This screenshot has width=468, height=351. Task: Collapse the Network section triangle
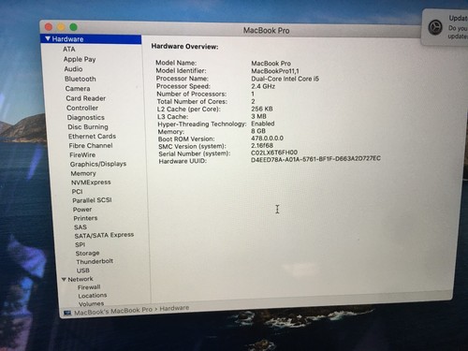64,279
